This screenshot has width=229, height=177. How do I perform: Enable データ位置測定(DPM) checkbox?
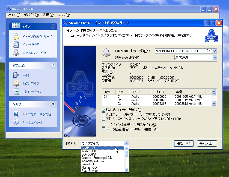(103, 129)
